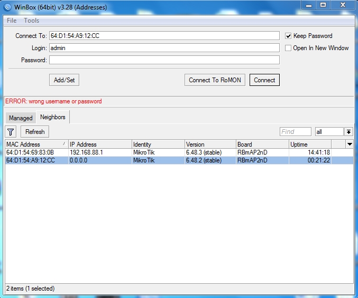Click the '2 items (1 selected)' status text
358x298 pixels.
pos(30,289)
